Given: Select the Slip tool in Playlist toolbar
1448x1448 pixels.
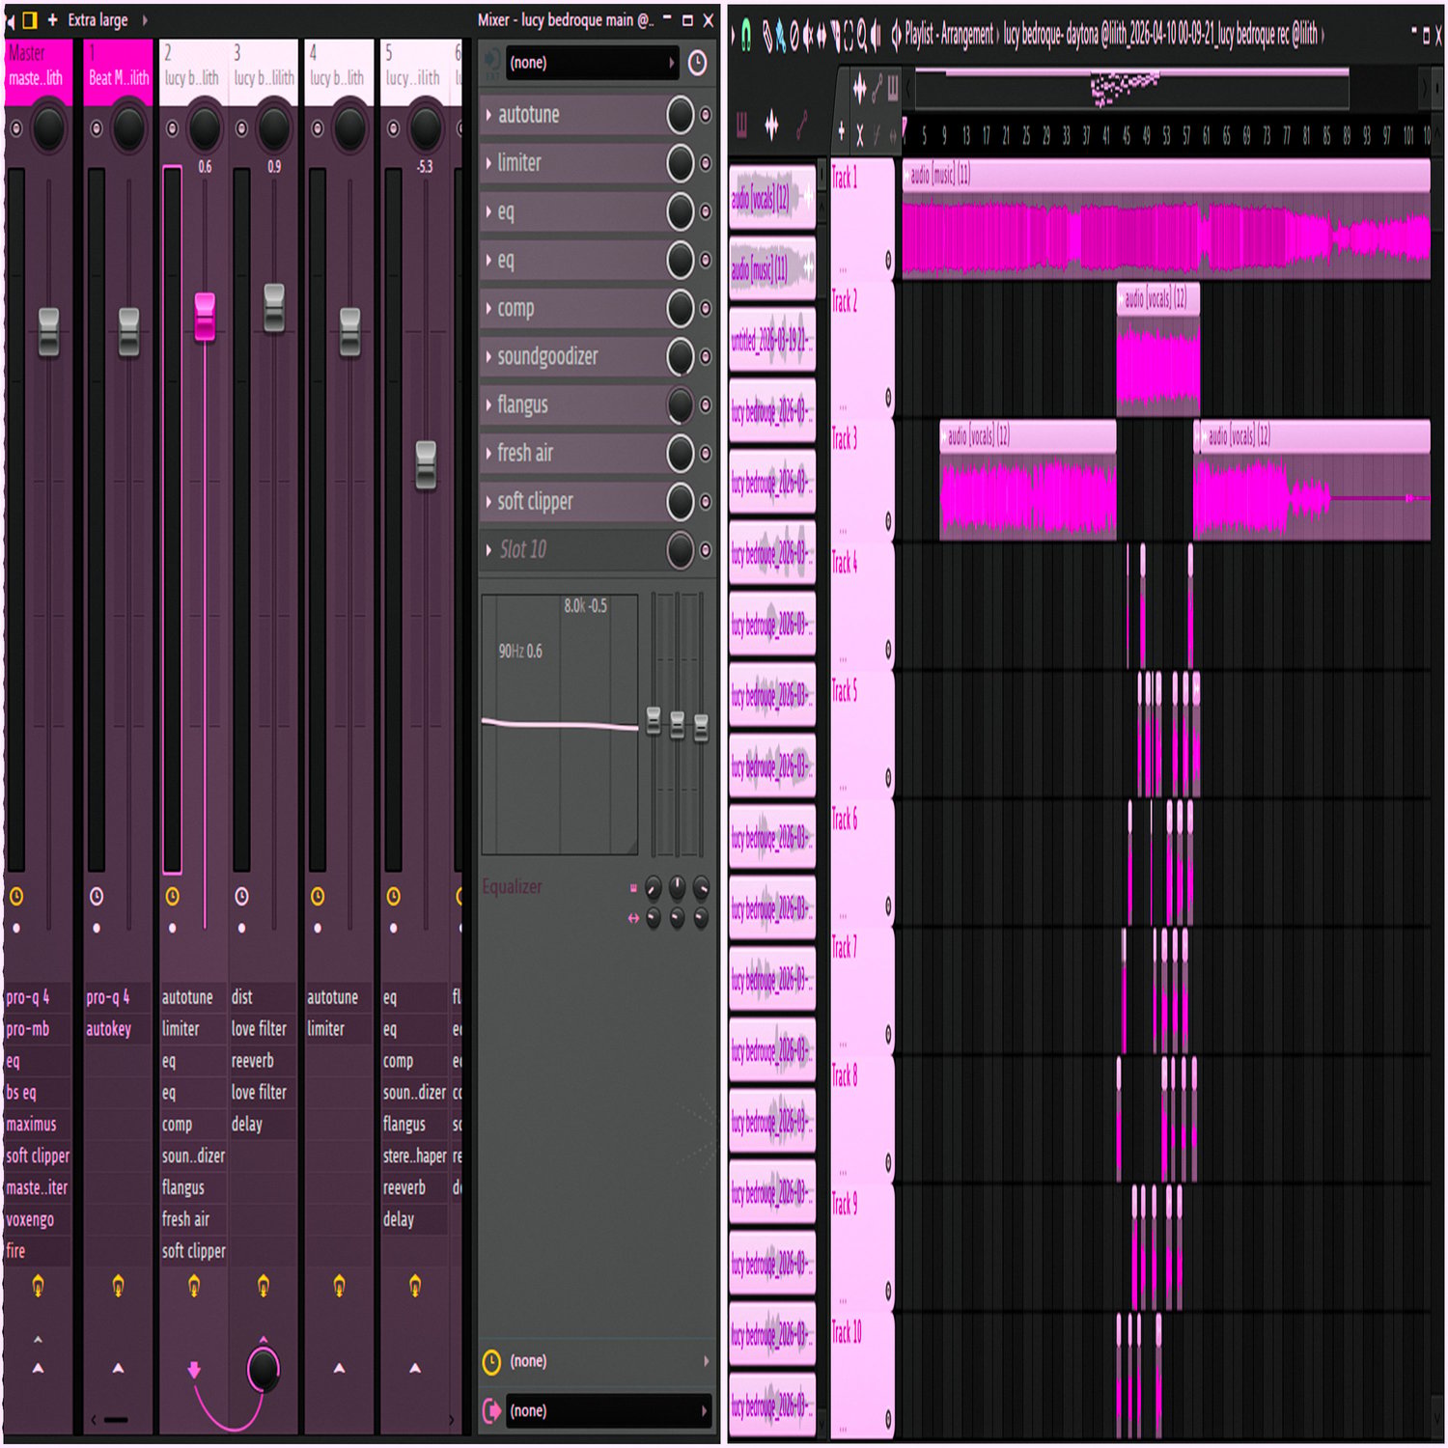Looking at the screenshot, I should point(821,36).
